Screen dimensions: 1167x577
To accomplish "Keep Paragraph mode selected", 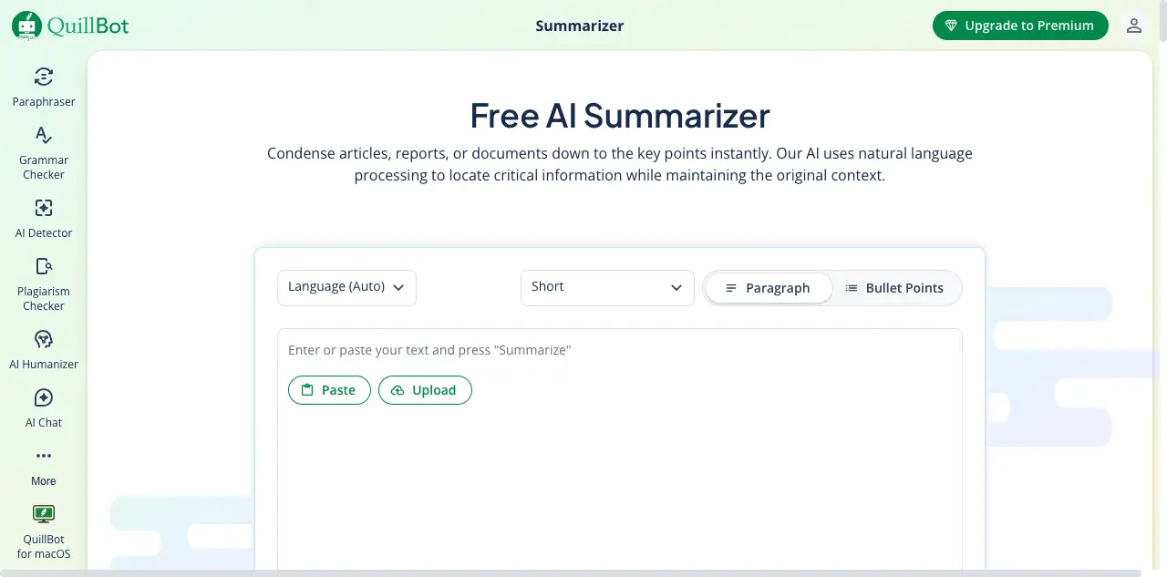I will click(768, 288).
